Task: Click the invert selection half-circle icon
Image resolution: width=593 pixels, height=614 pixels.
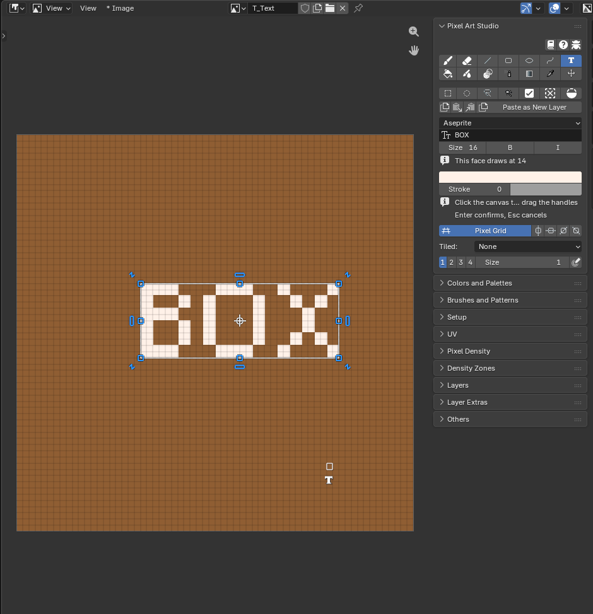Action: (x=571, y=93)
